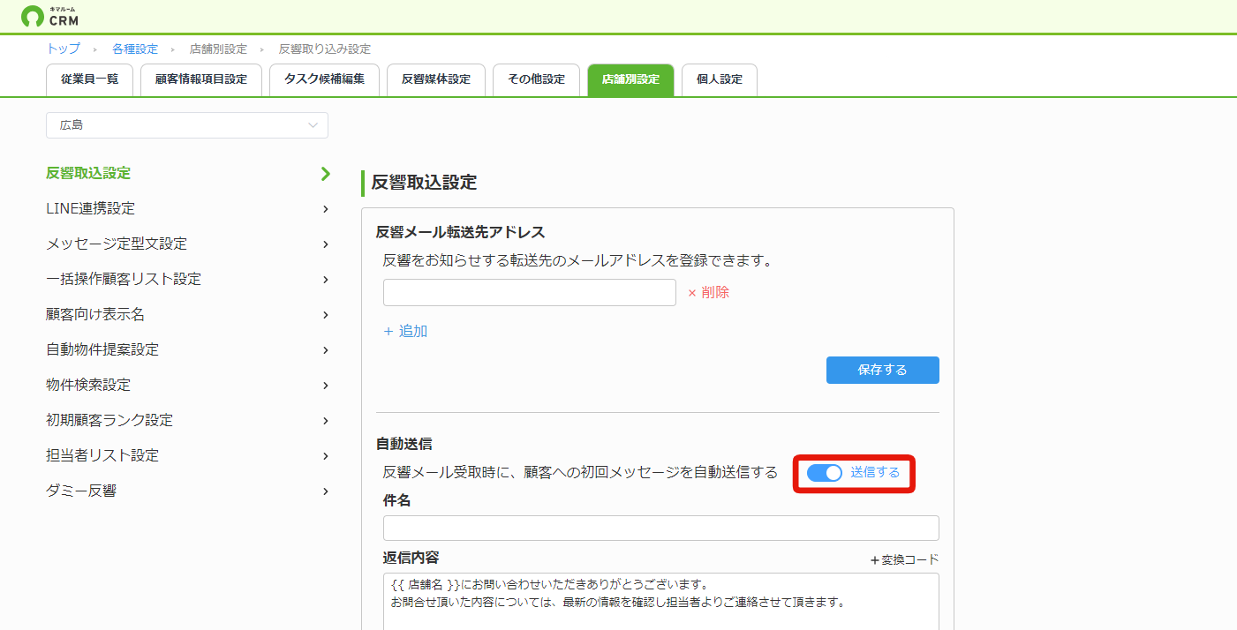Viewport: 1237px width, 630px height.
Task: Open 顧客向け表示名 setting
Action: click(x=95, y=315)
